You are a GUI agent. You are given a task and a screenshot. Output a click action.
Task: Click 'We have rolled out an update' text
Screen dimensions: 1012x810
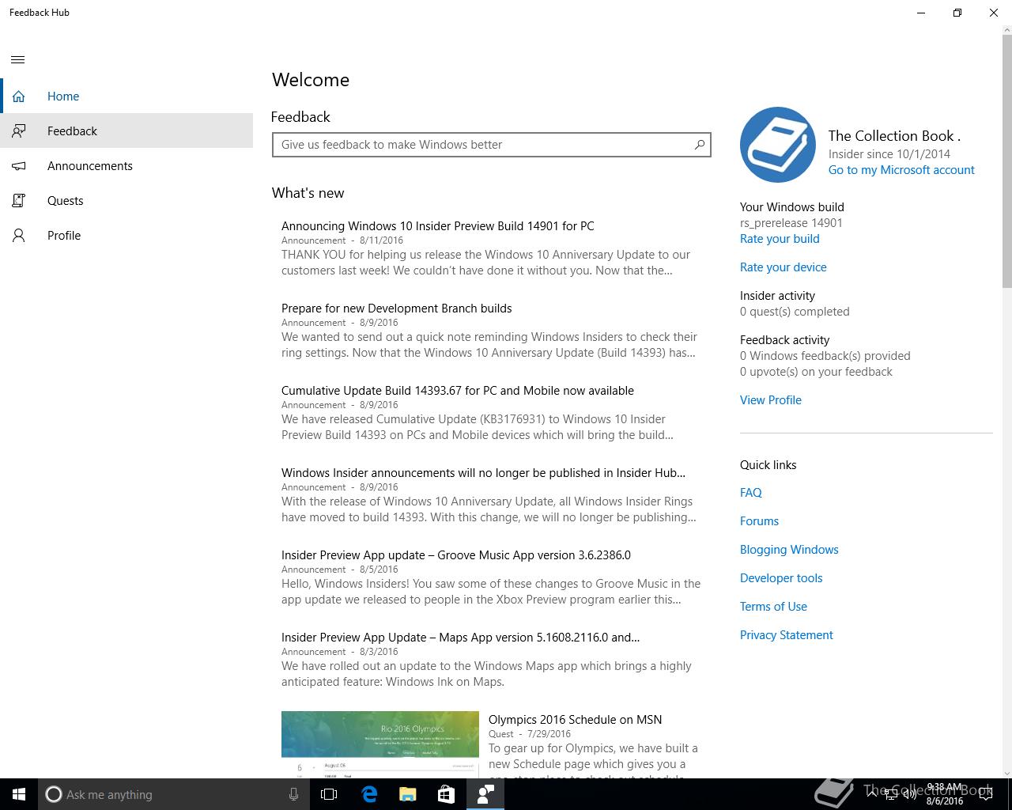(x=486, y=674)
